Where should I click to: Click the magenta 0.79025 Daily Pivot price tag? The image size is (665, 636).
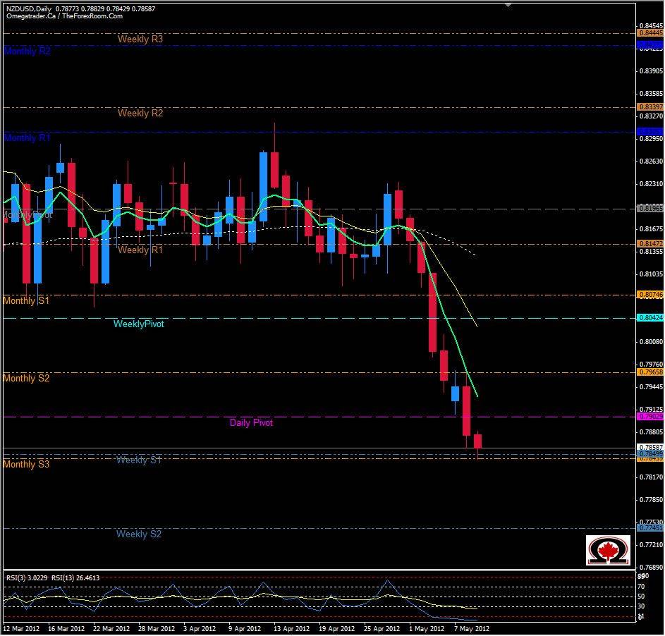(x=648, y=417)
